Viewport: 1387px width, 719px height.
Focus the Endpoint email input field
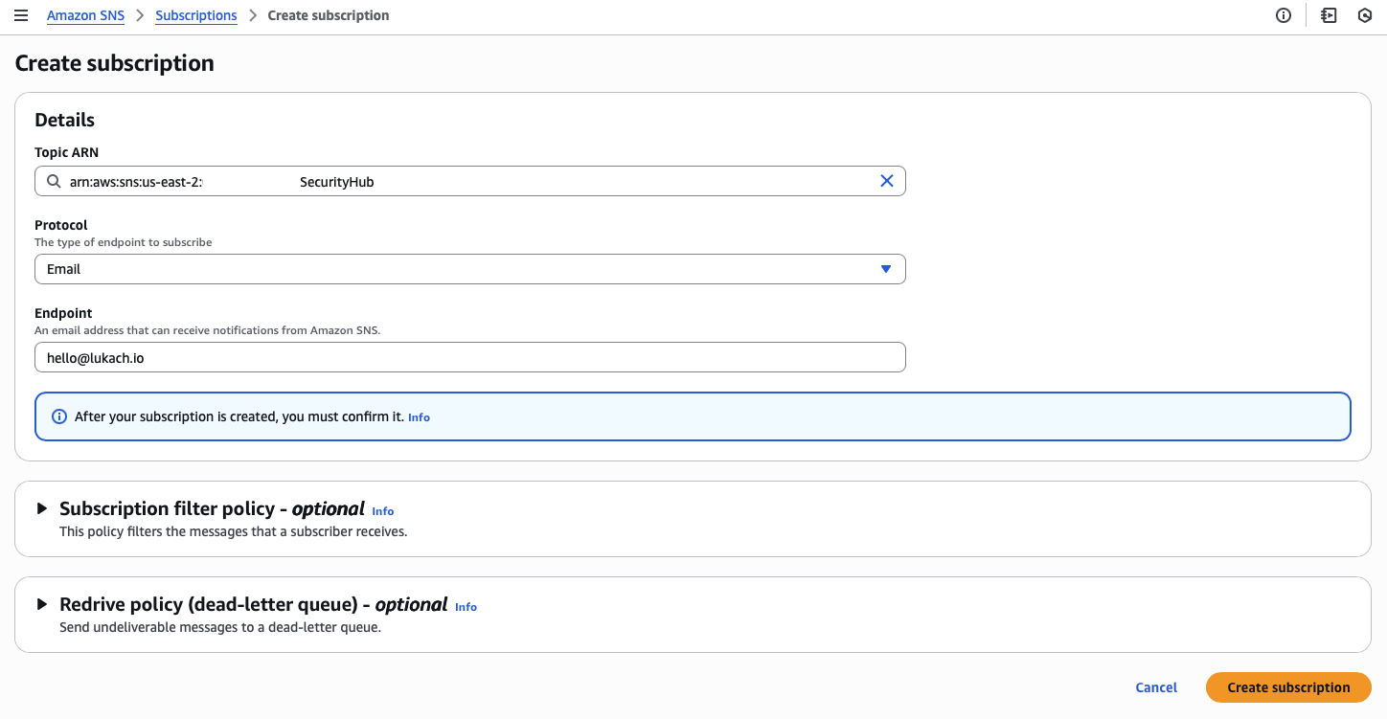click(469, 357)
